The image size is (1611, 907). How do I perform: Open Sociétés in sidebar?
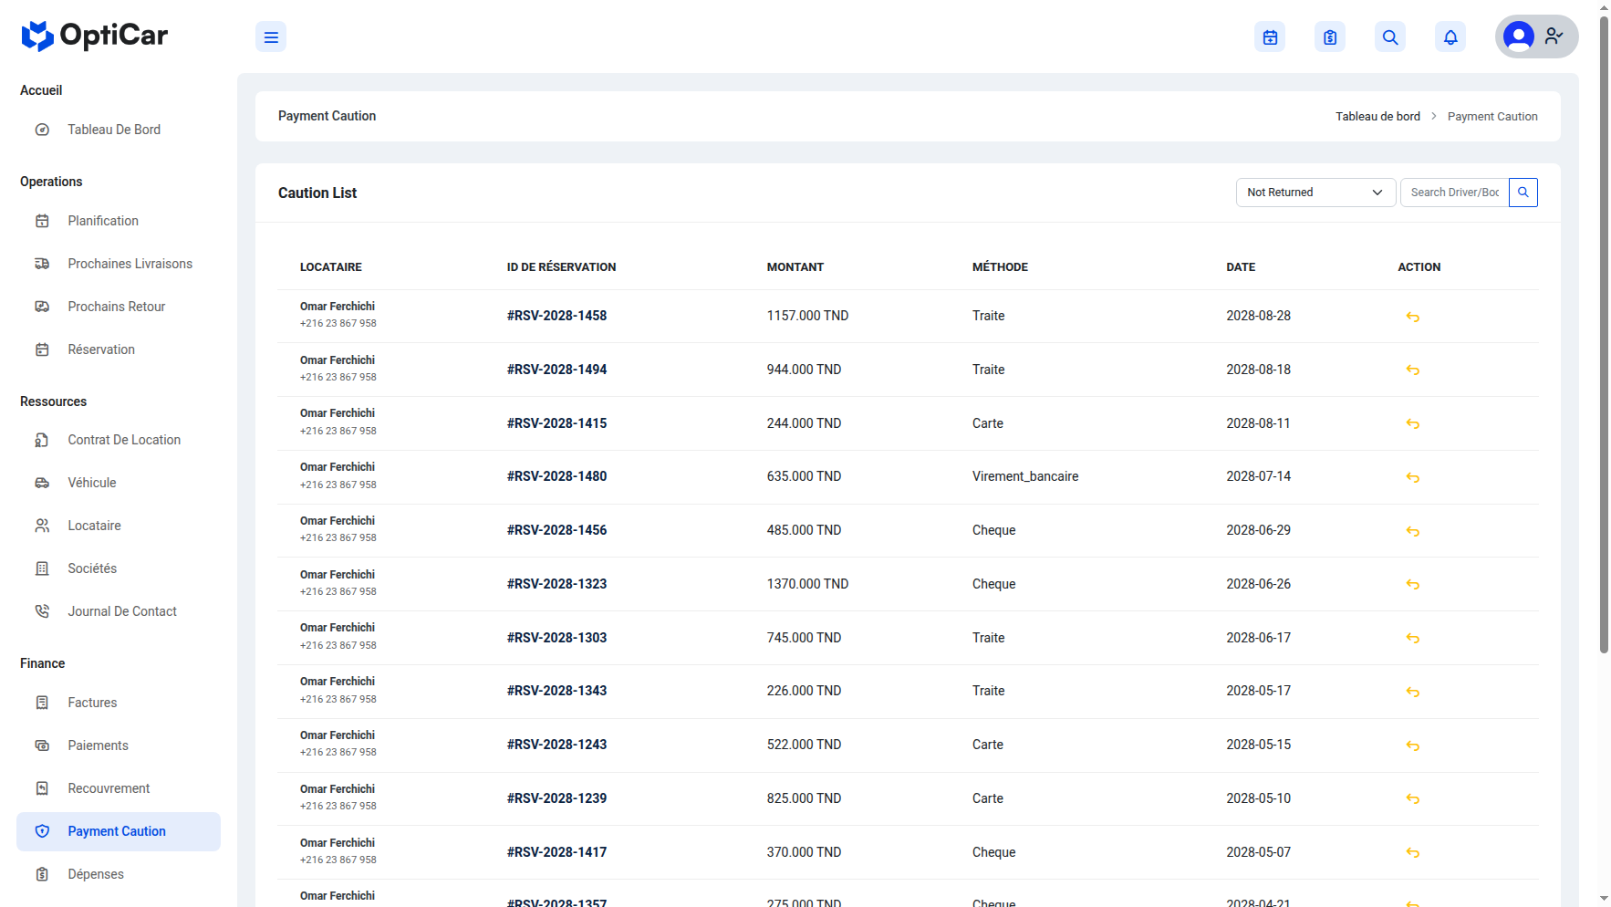point(119,568)
